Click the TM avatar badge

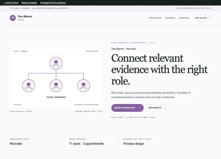tap(13, 18)
